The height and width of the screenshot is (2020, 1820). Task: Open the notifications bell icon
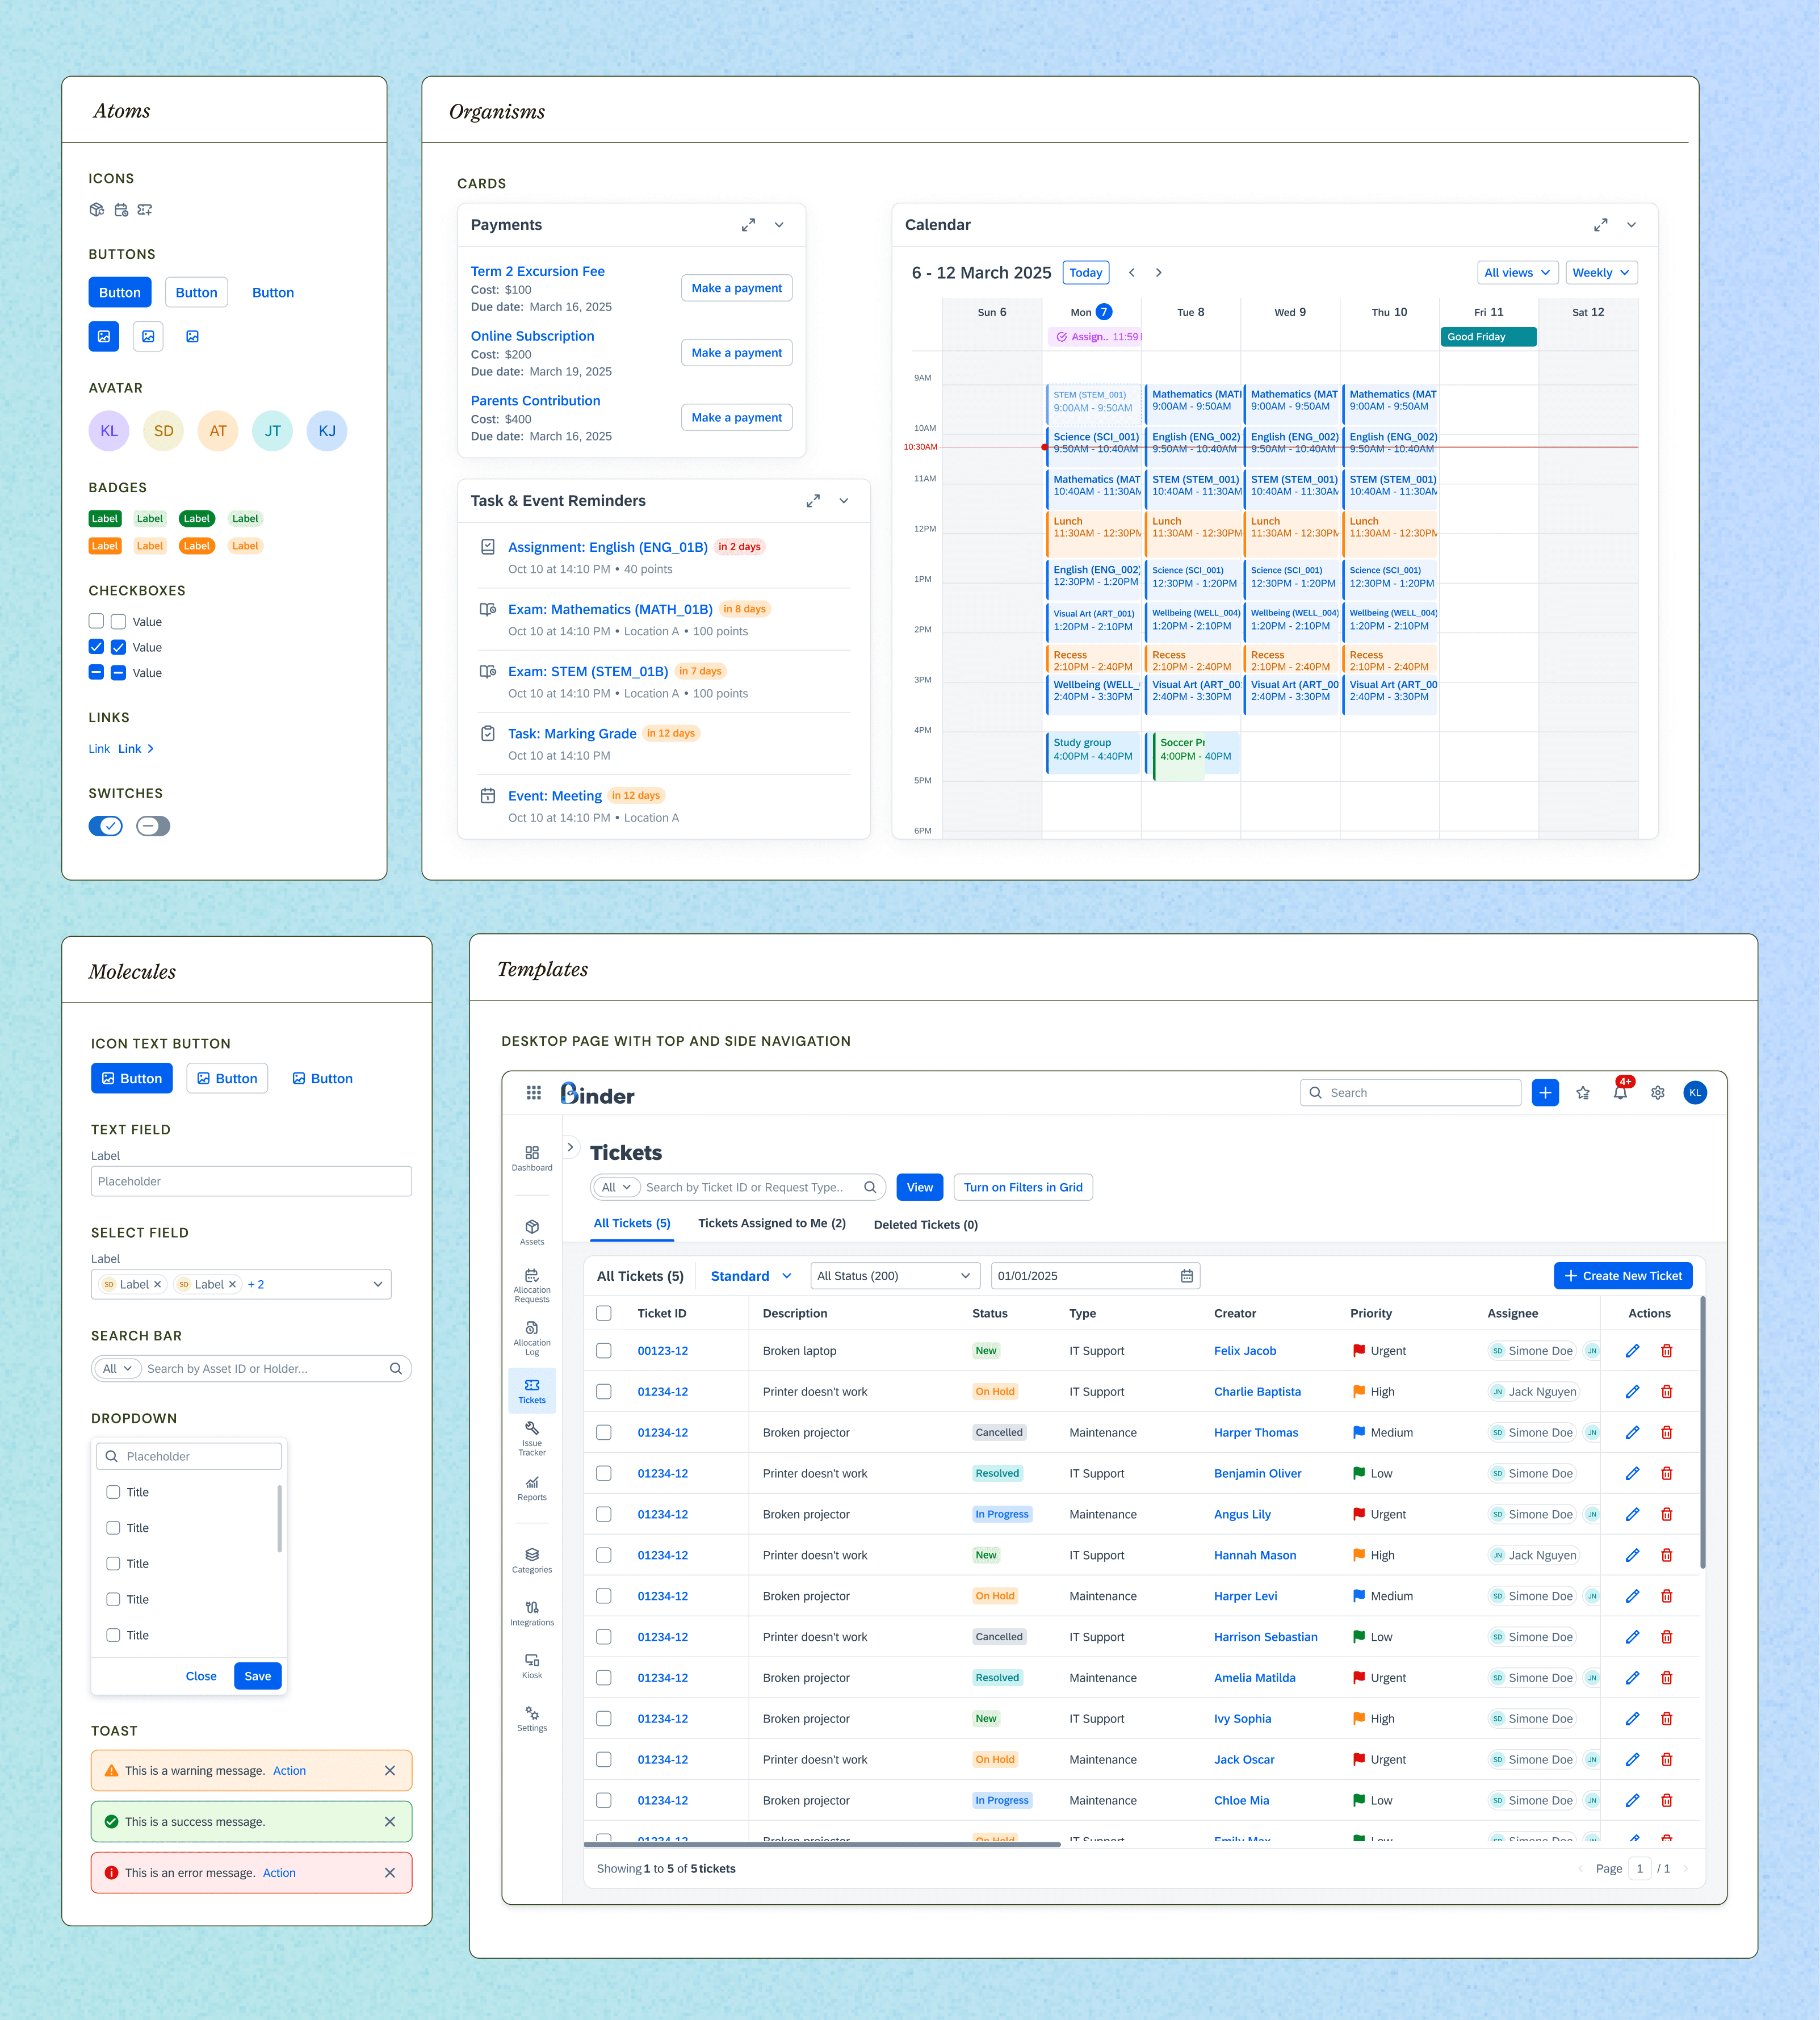[x=1620, y=1093]
